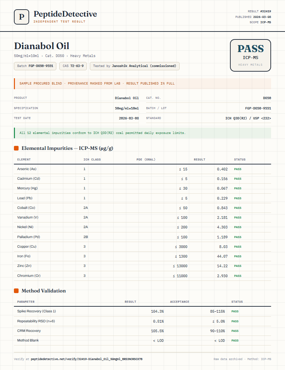Click the Iron (Fe) row label
This screenshot has height=370, width=285.
(x=24, y=256)
